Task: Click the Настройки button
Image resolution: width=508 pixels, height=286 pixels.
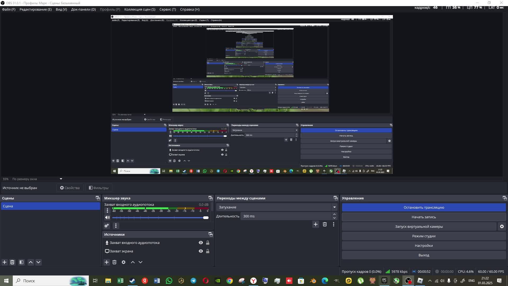Action: click(x=424, y=245)
